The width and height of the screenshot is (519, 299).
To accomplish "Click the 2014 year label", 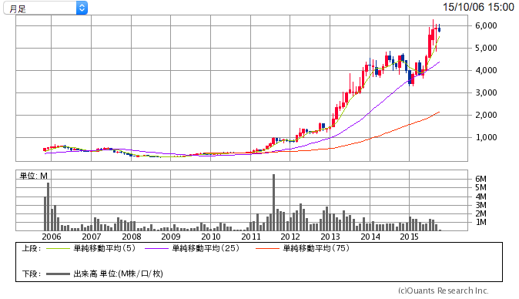I will [x=370, y=237].
